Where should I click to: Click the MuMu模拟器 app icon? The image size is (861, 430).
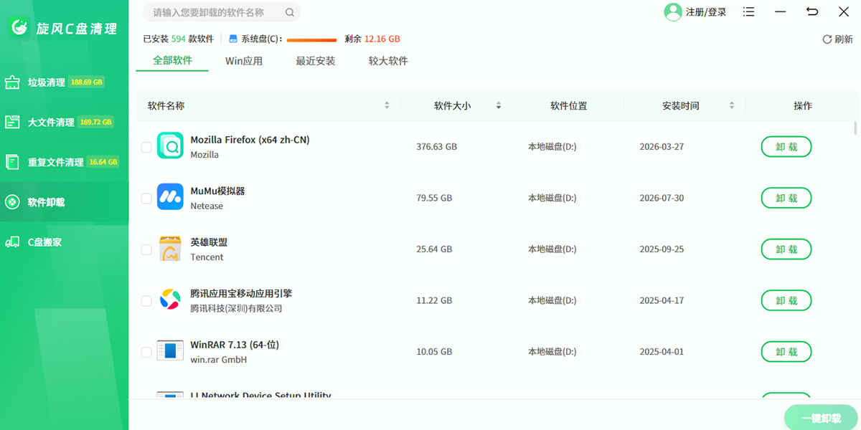(x=170, y=196)
